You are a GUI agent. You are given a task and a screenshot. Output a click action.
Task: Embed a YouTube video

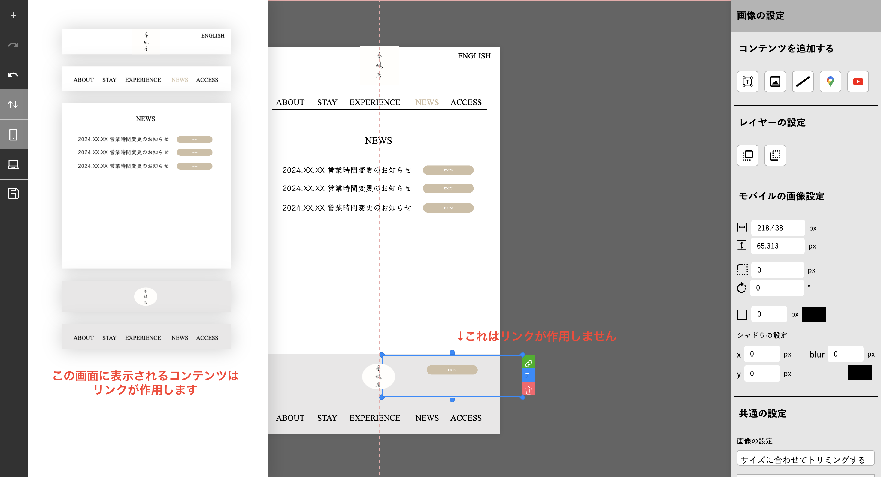(x=858, y=81)
